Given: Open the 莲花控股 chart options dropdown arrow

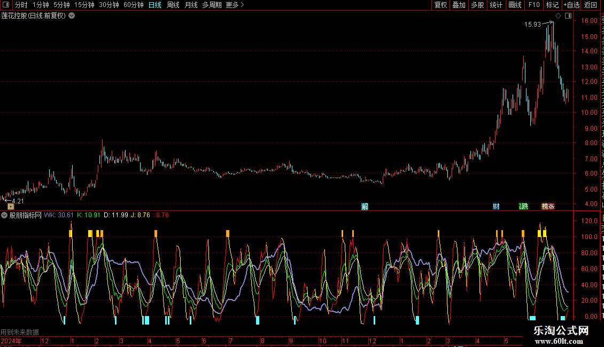Looking at the screenshot, I should 72,16.
